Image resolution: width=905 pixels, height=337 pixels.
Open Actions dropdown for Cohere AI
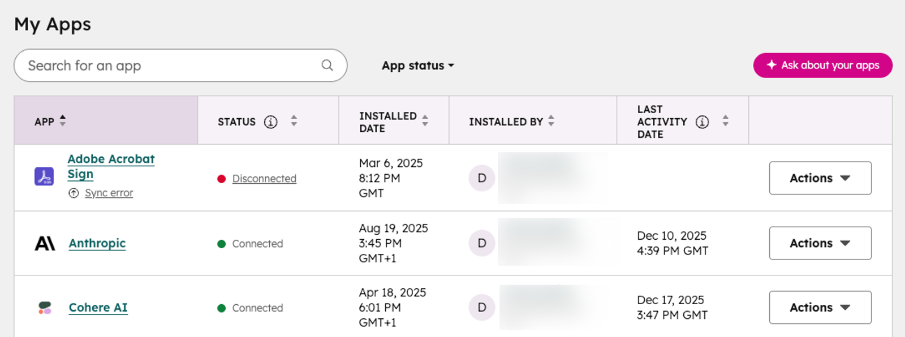pos(820,307)
